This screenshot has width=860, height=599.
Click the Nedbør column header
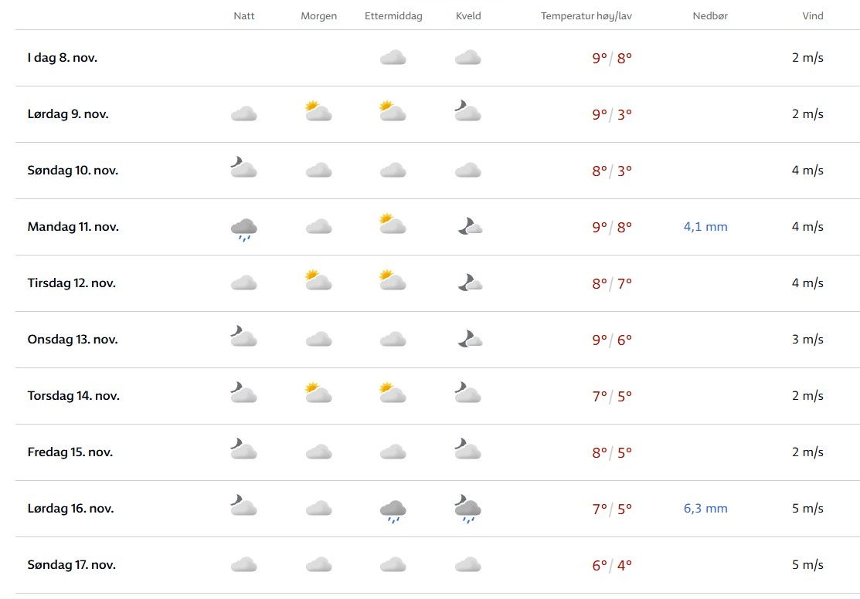point(710,16)
